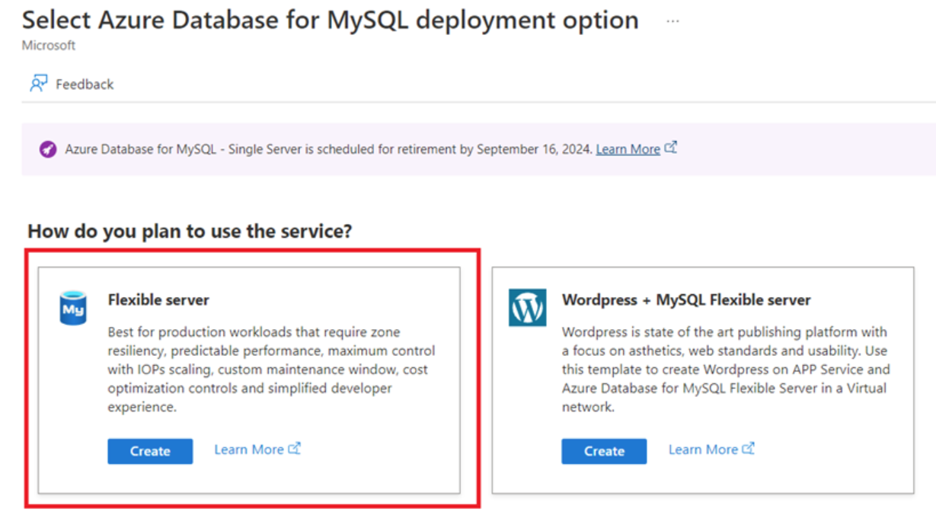
Task: Click the Single Server retirement notice text
Action: tap(328, 149)
